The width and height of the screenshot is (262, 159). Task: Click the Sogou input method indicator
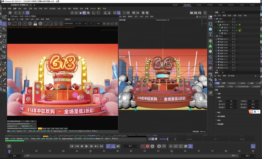tap(254, 111)
